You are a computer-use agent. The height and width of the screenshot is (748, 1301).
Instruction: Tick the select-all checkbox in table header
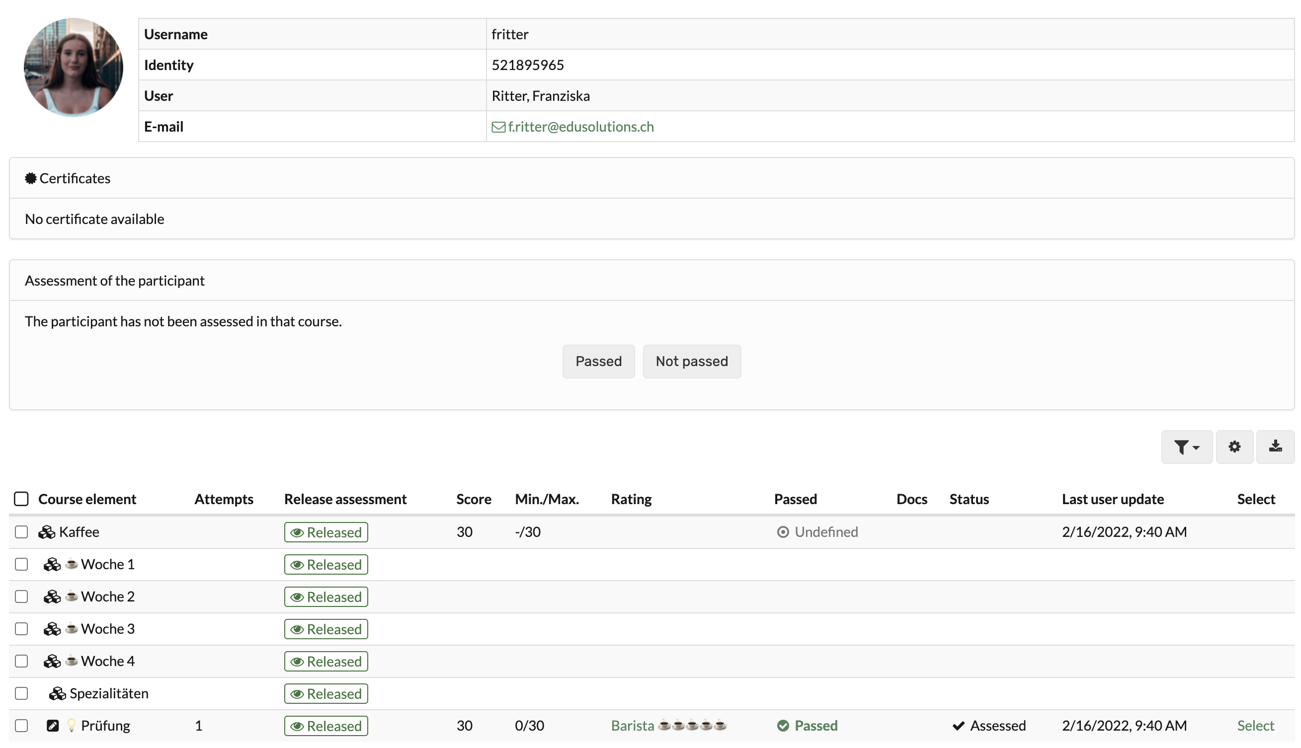pos(21,499)
